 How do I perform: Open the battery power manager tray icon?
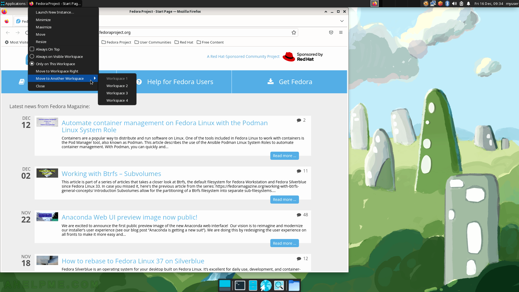click(x=461, y=4)
